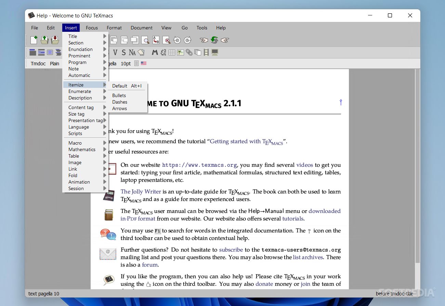Reload page with green arrows icon

pyautogui.click(x=214, y=40)
